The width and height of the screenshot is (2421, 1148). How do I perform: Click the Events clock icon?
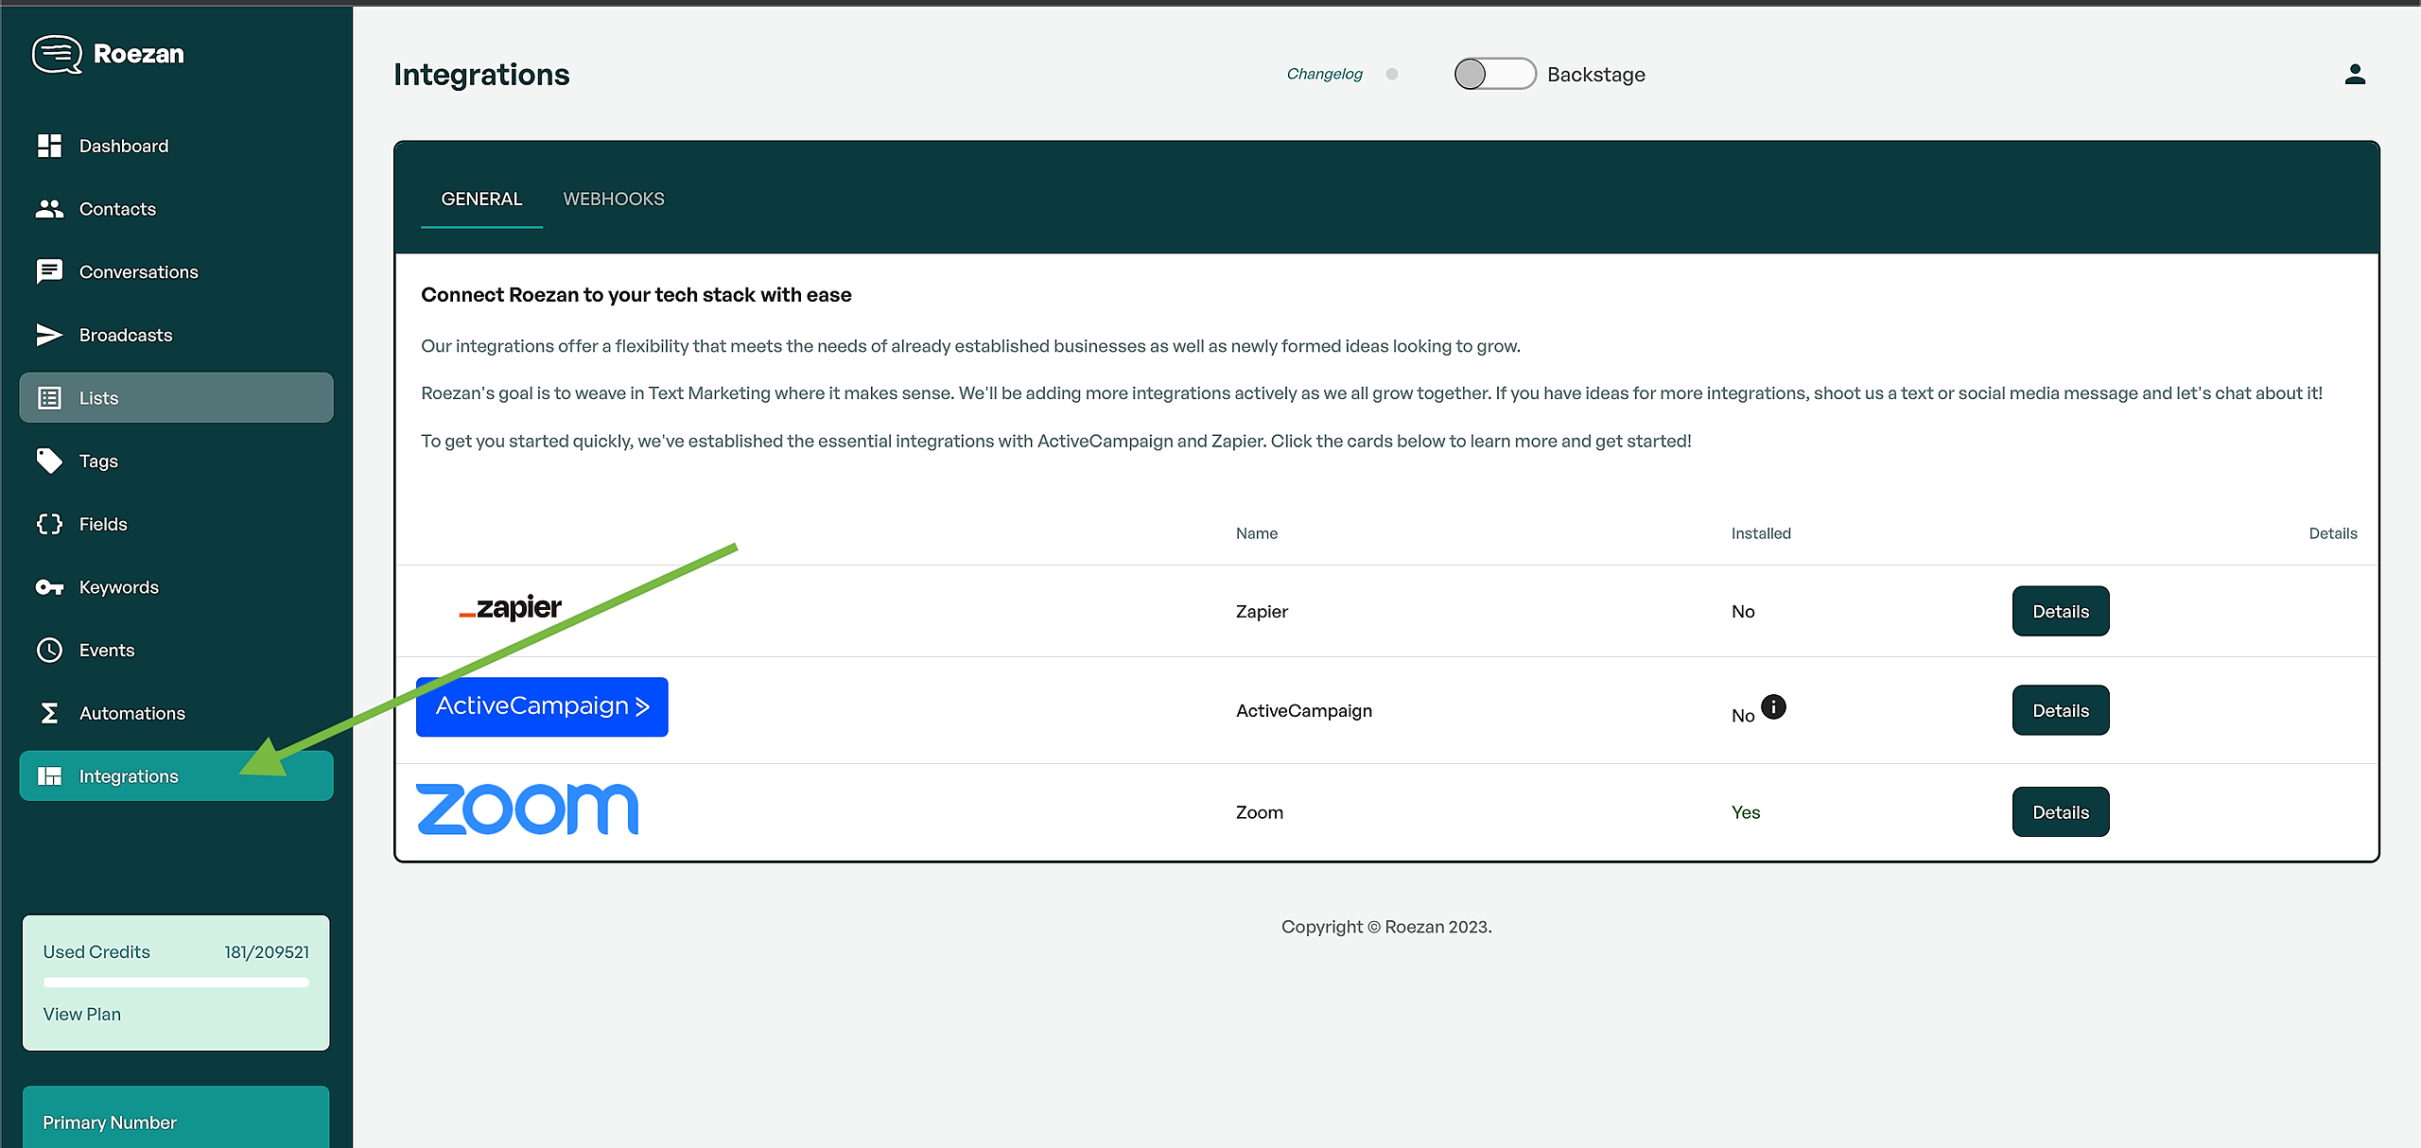pyautogui.click(x=49, y=651)
